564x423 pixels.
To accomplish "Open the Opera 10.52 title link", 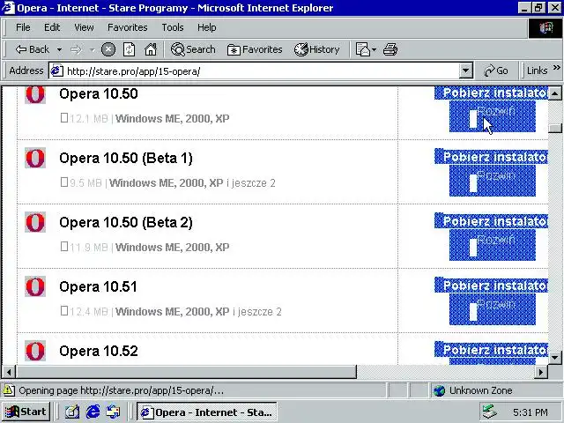I will click(98, 351).
